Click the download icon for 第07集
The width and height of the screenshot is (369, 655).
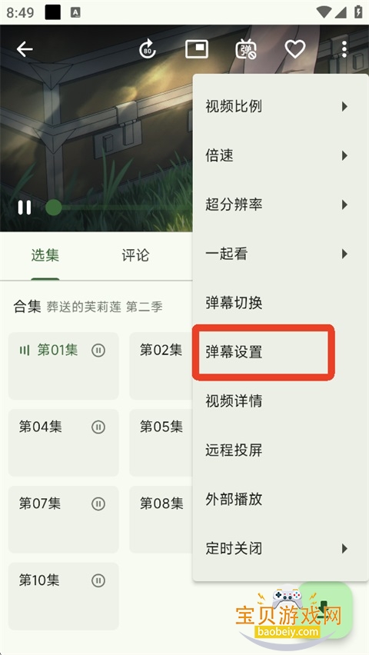coord(98,504)
